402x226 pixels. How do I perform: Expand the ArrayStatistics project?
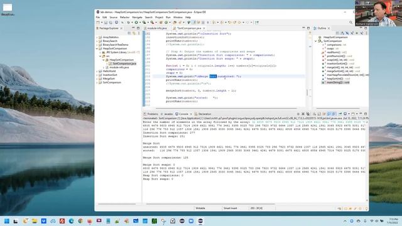(97, 37)
